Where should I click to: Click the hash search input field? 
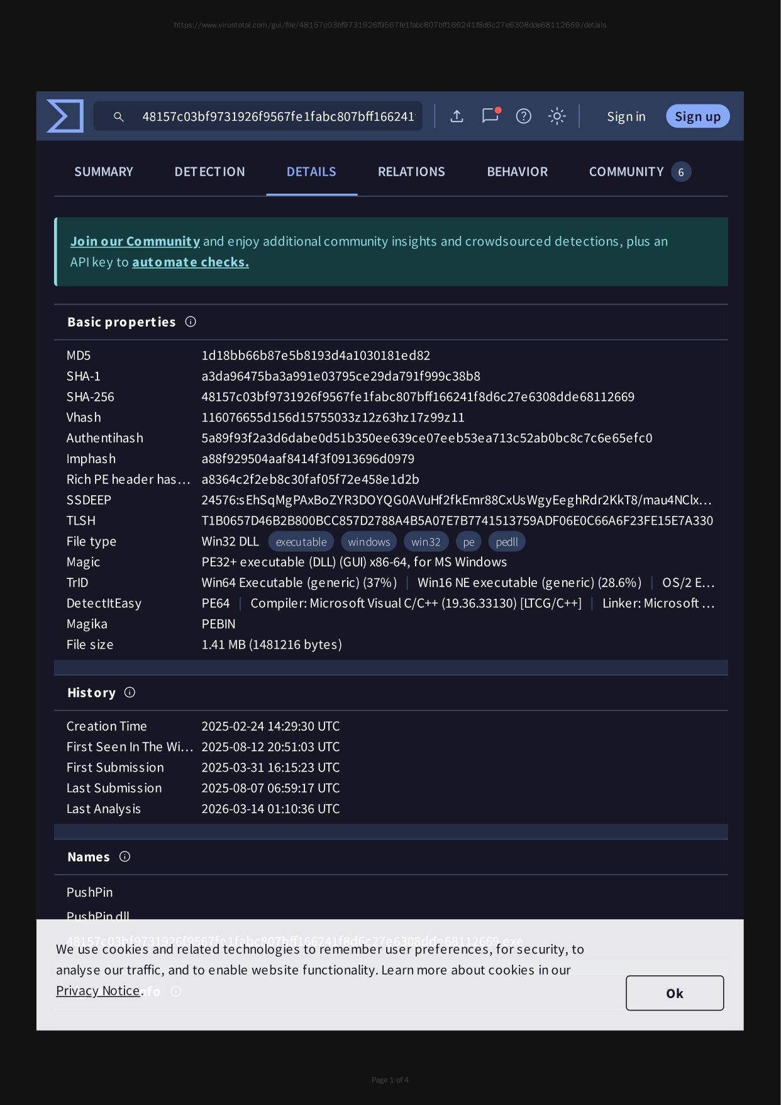tap(278, 117)
